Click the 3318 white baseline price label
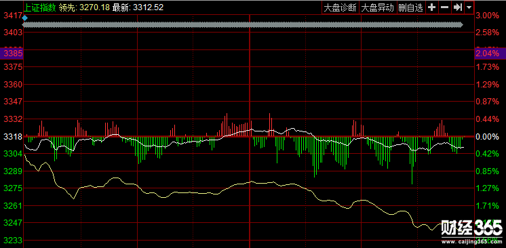 pos(13,137)
